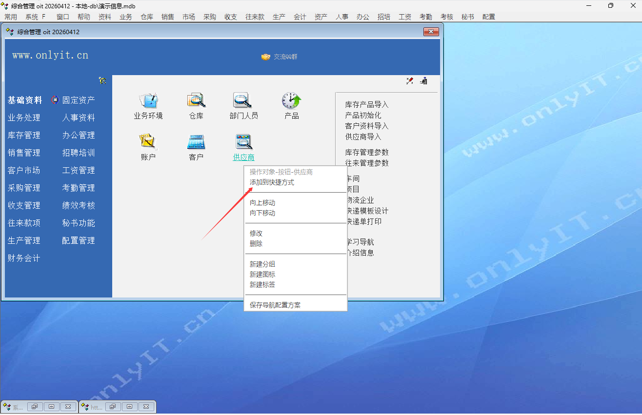
Task: Select 秘书功能 in the sidebar
Action: 79,223
